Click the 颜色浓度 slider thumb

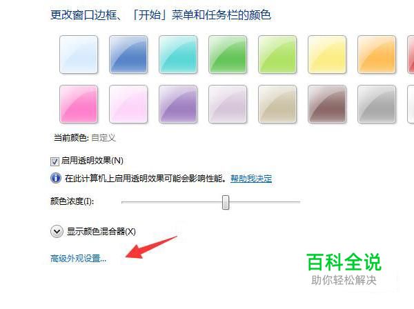click(226, 202)
